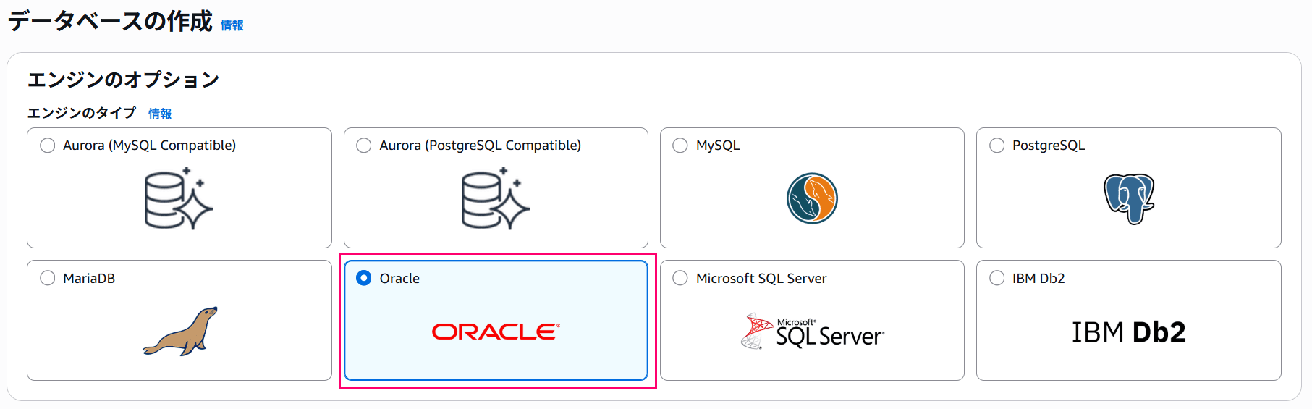Viewport: 1312px width, 409px height.
Task: Open 情報 link beside エンジンのタイプ
Action: [x=160, y=114]
